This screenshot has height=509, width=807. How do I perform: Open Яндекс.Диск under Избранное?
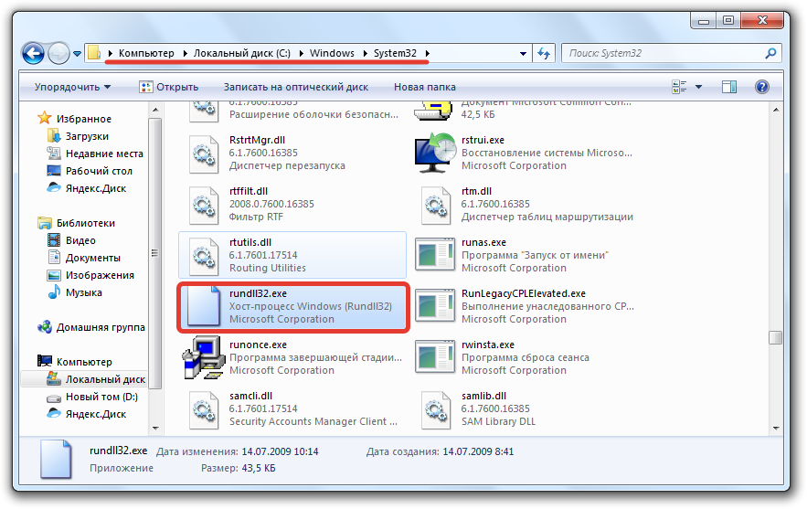(x=96, y=188)
